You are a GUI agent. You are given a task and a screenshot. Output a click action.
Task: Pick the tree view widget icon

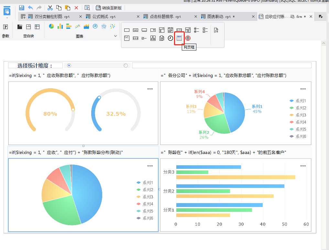click(x=153, y=38)
